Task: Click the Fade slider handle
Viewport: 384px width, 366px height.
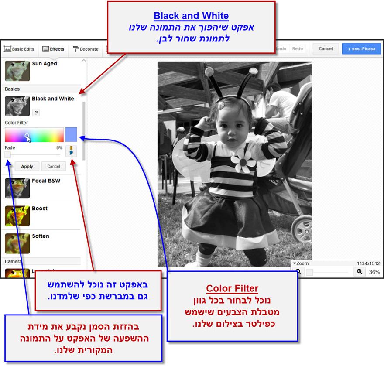Action: pos(8,154)
